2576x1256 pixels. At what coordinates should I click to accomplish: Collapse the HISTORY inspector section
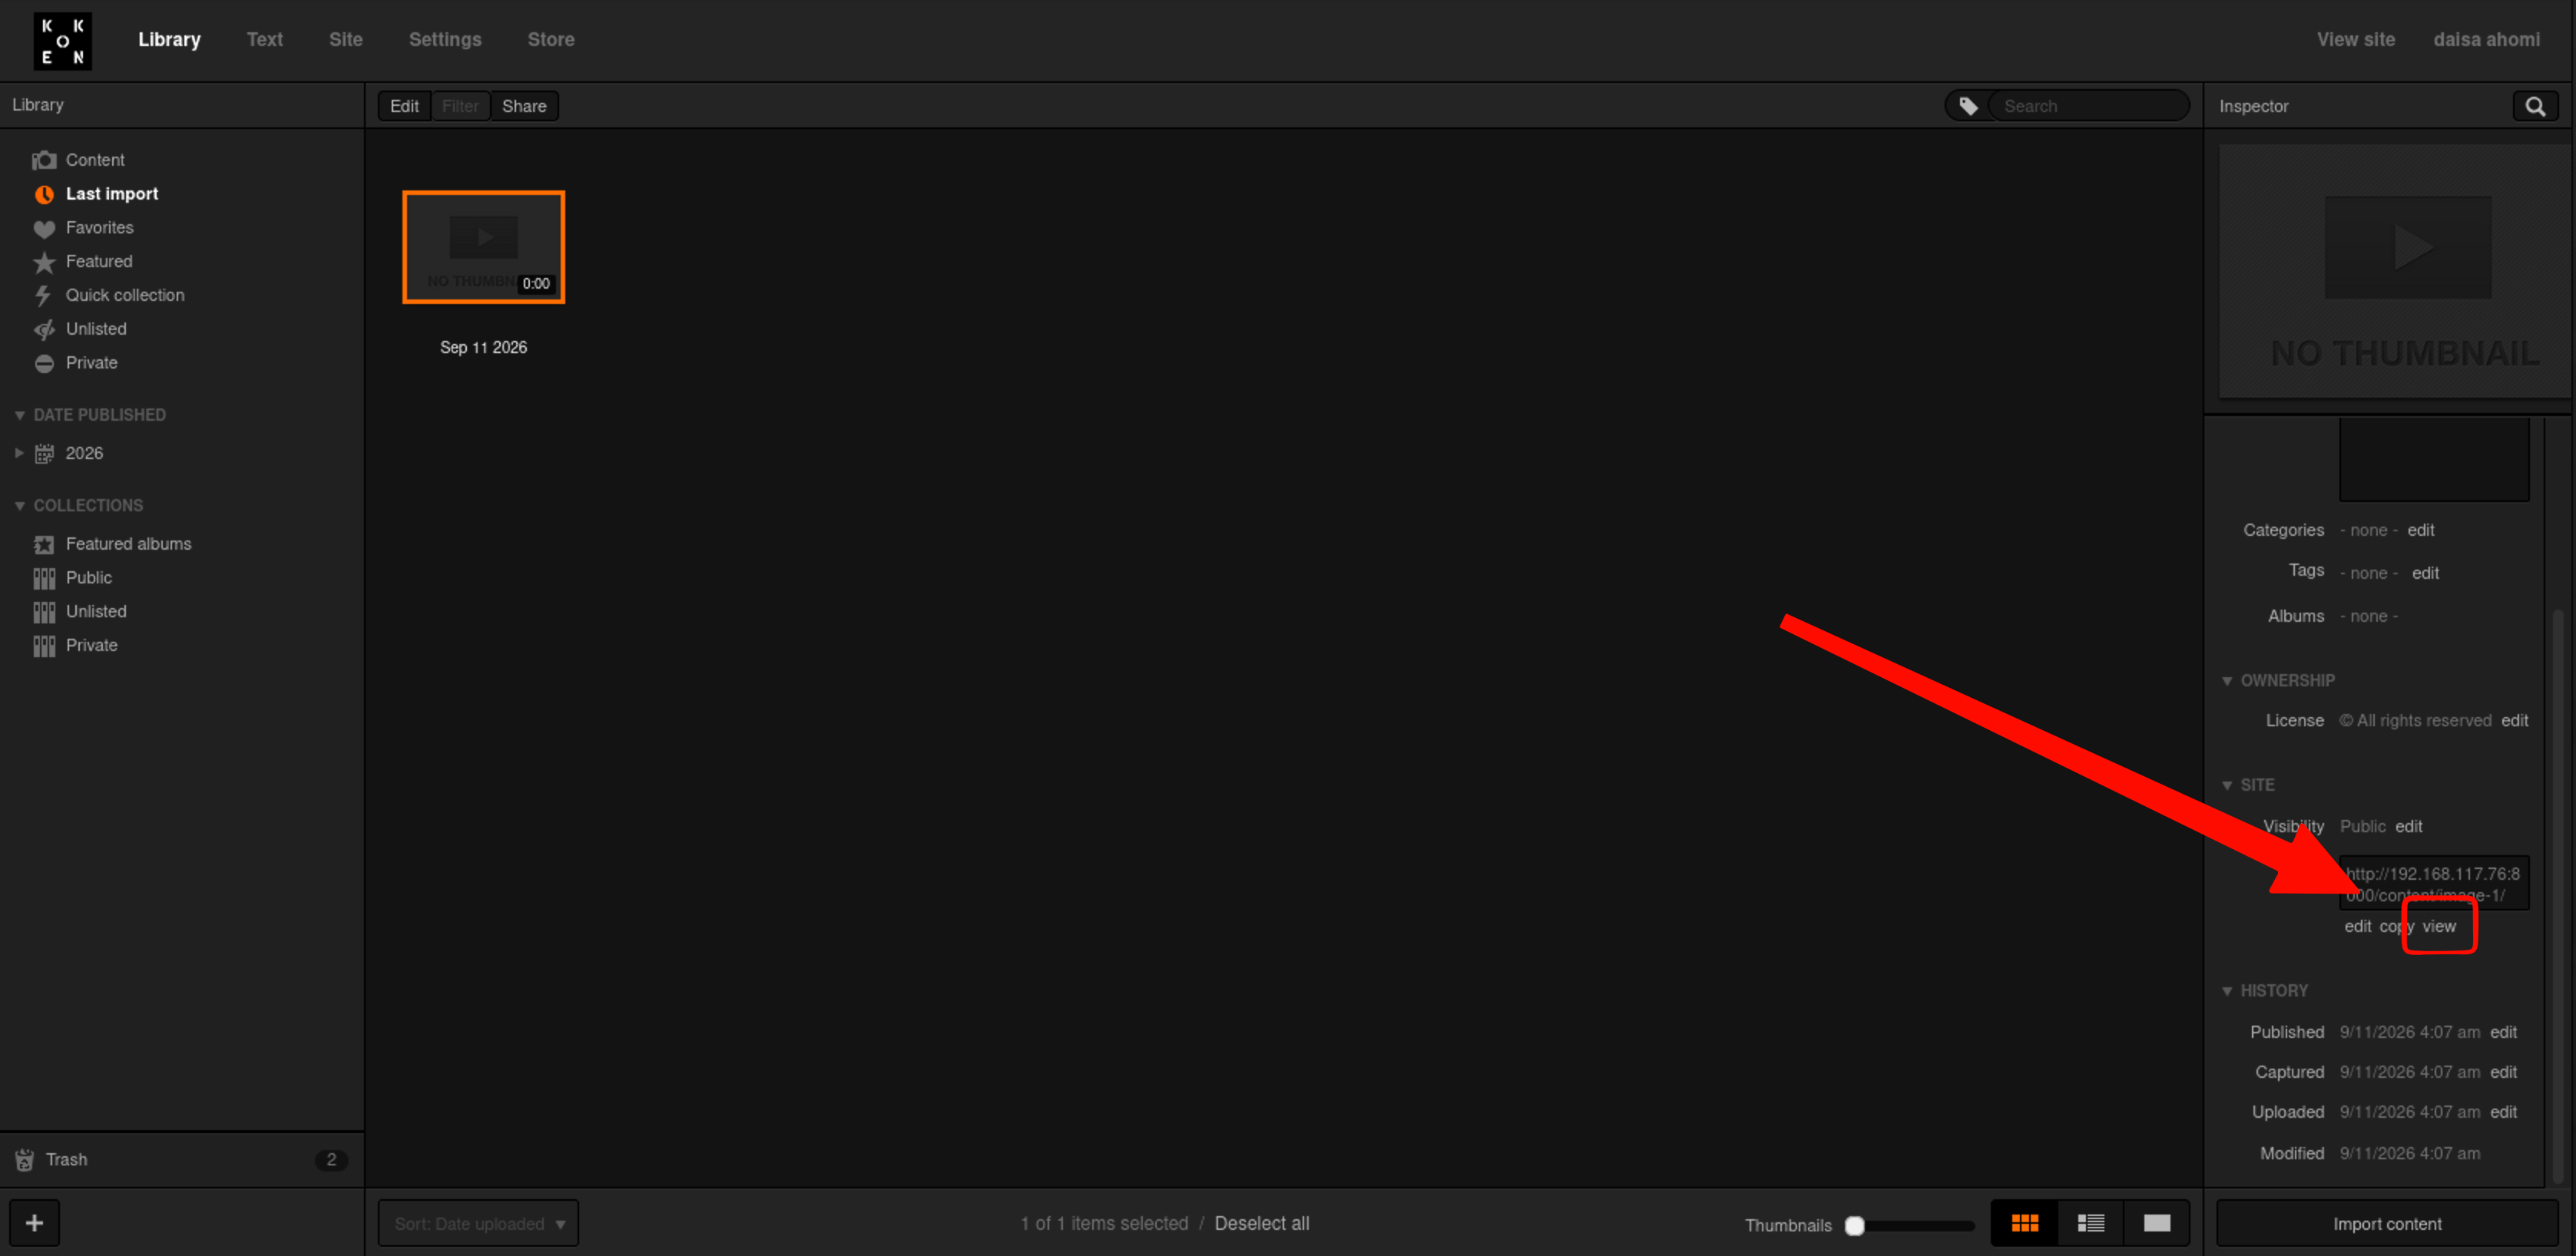[2227, 992]
